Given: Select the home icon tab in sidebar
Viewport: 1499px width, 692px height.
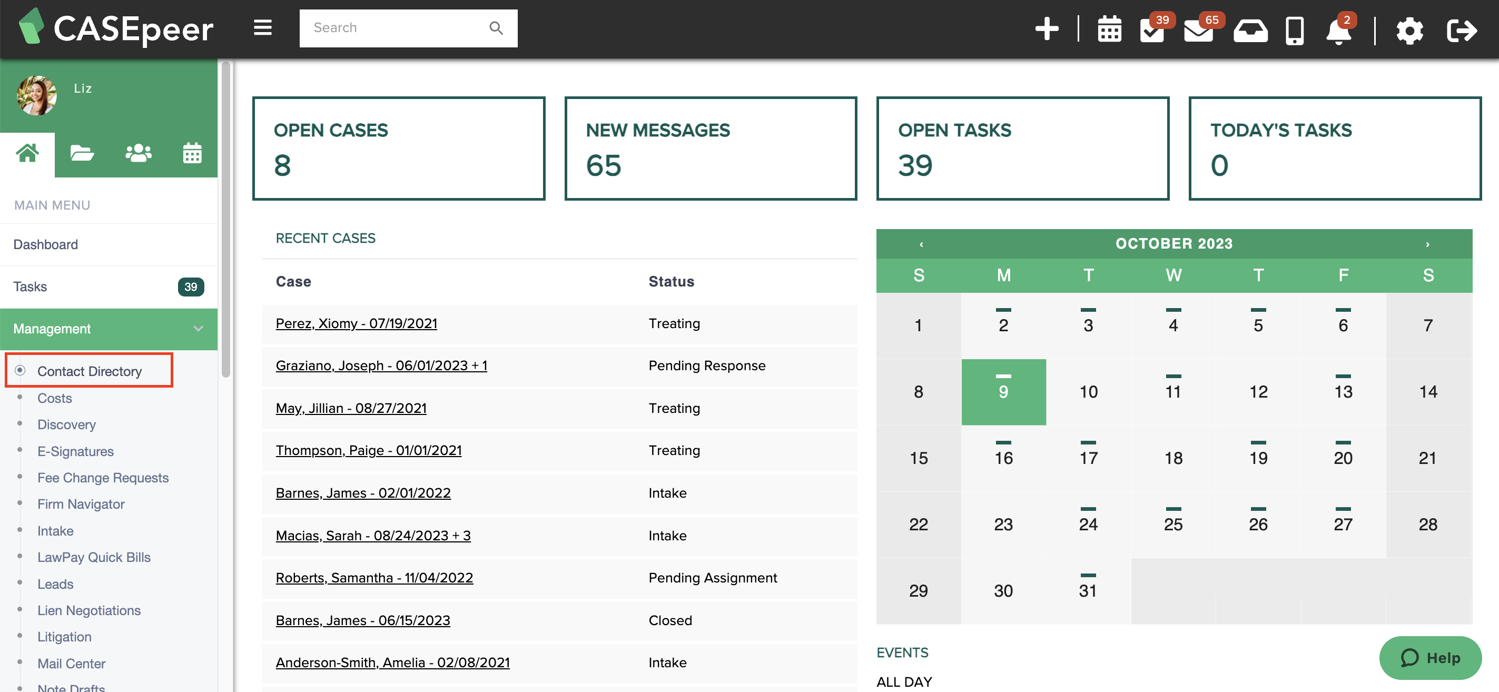Looking at the screenshot, I should pyautogui.click(x=27, y=154).
